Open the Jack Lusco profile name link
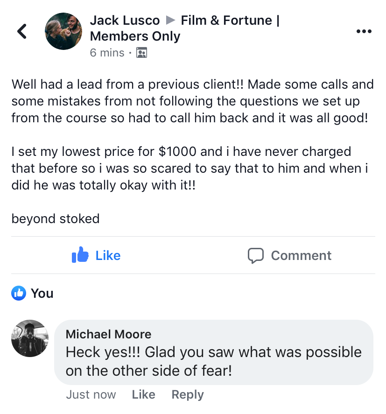 click(125, 21)
